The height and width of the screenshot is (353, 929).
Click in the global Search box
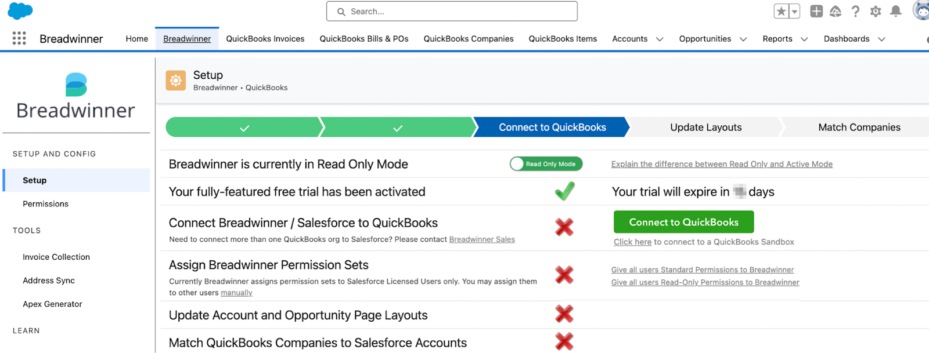coord(452,11)
